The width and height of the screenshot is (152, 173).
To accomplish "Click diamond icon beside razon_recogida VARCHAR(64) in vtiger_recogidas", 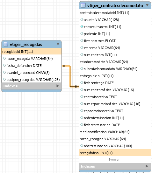I will 4,58.
